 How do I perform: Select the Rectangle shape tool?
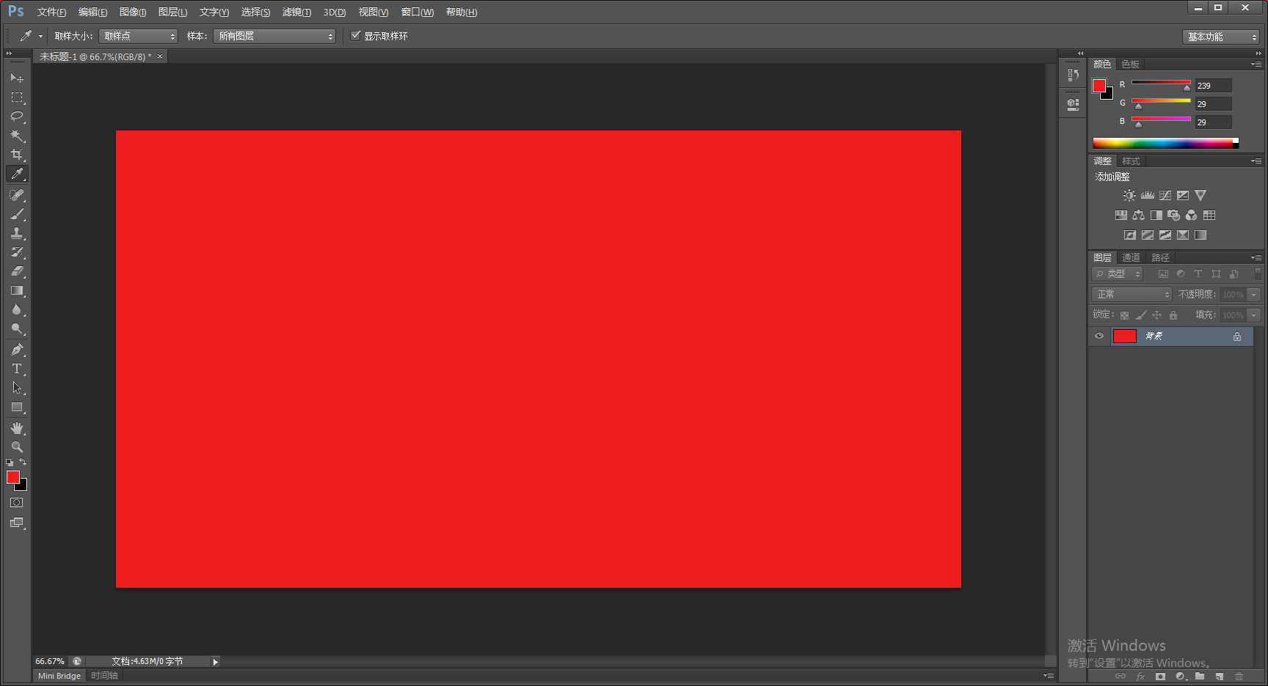click(17, 407)
